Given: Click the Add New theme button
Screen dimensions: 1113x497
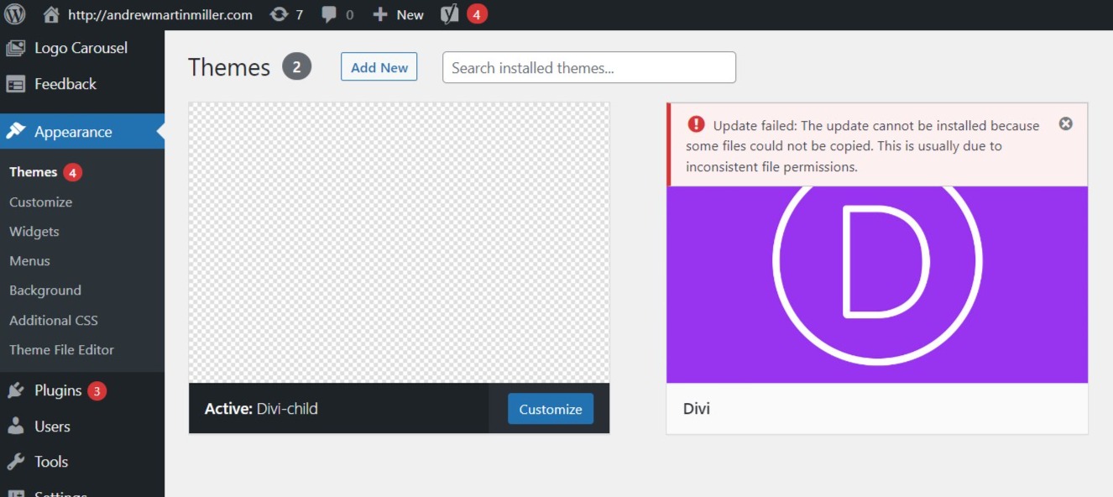Looking at the screenshot, I should pyautogui.click(x=379, y=67).
